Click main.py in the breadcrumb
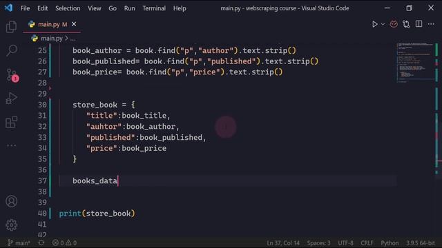Image resolution: width=442 pixels, height=248 pixels. [52, 39]
